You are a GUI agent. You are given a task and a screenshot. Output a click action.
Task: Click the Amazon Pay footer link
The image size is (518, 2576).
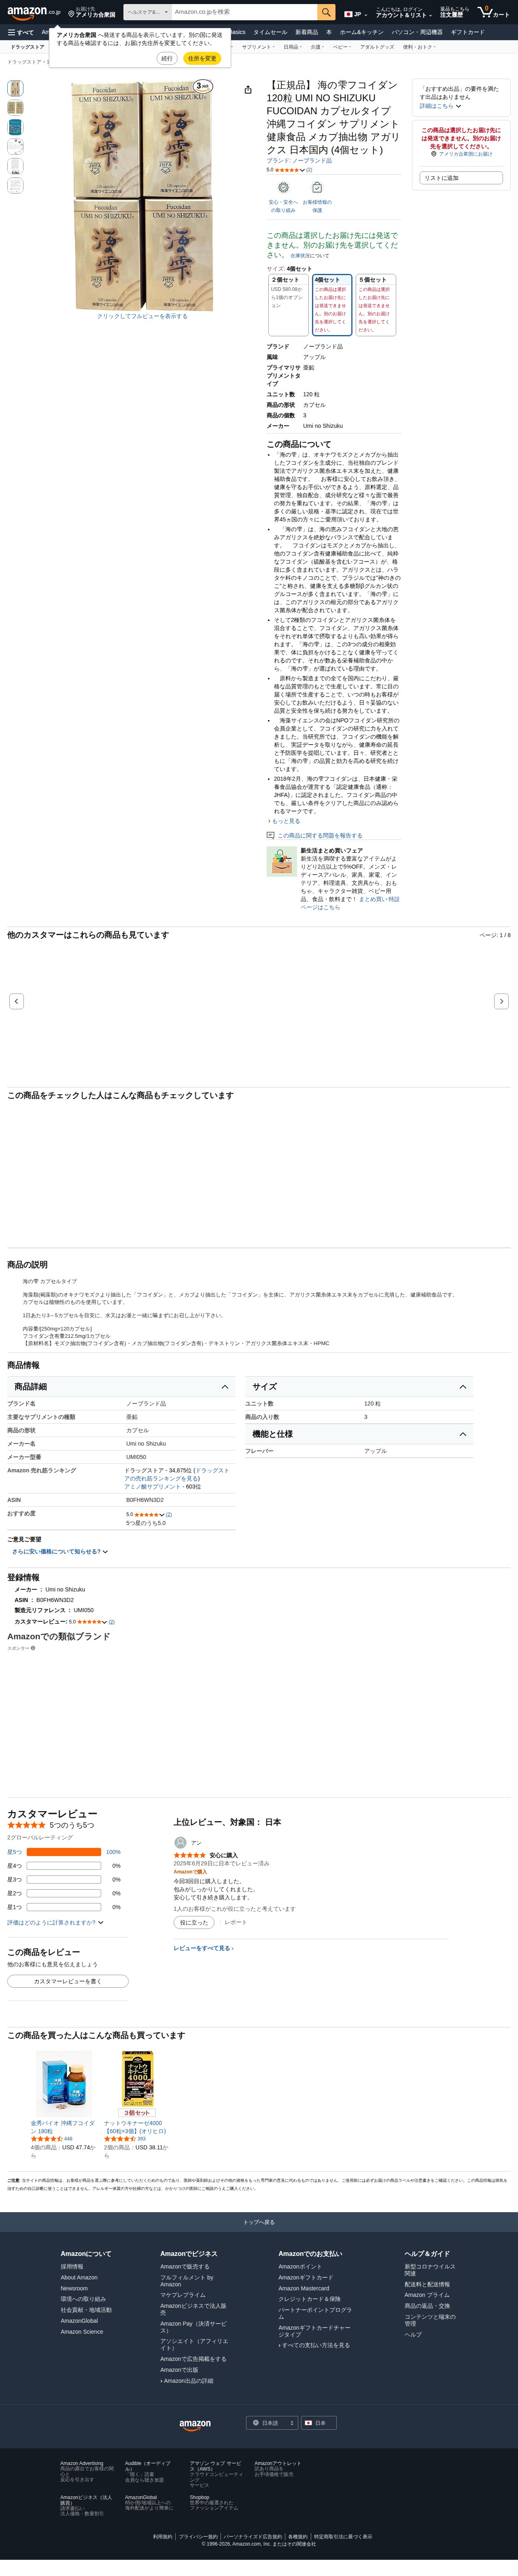click(193, 2326)
